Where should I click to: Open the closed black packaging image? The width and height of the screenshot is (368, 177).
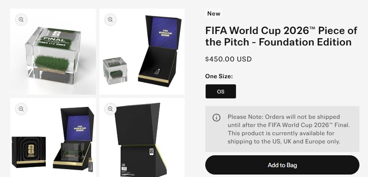point(142,138)
